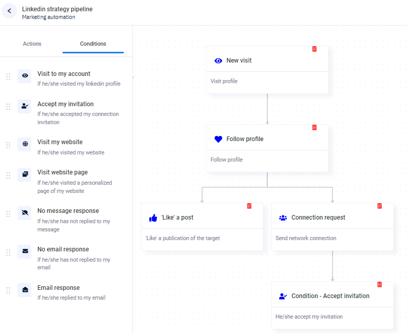Viewport: 408px width, 334px height.
Task: Click the Accept my invitation person icon
Action: [24, 106]
